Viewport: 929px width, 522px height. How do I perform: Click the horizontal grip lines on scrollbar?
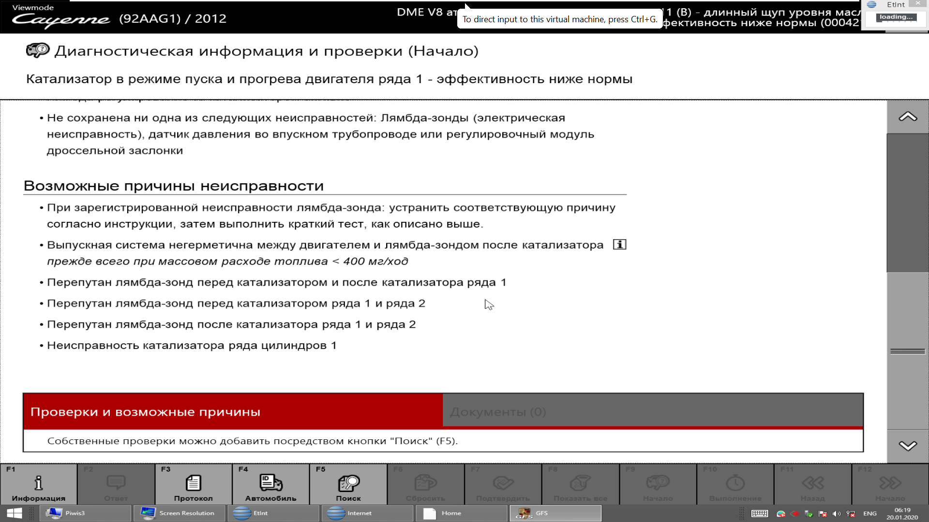point(908,351)
